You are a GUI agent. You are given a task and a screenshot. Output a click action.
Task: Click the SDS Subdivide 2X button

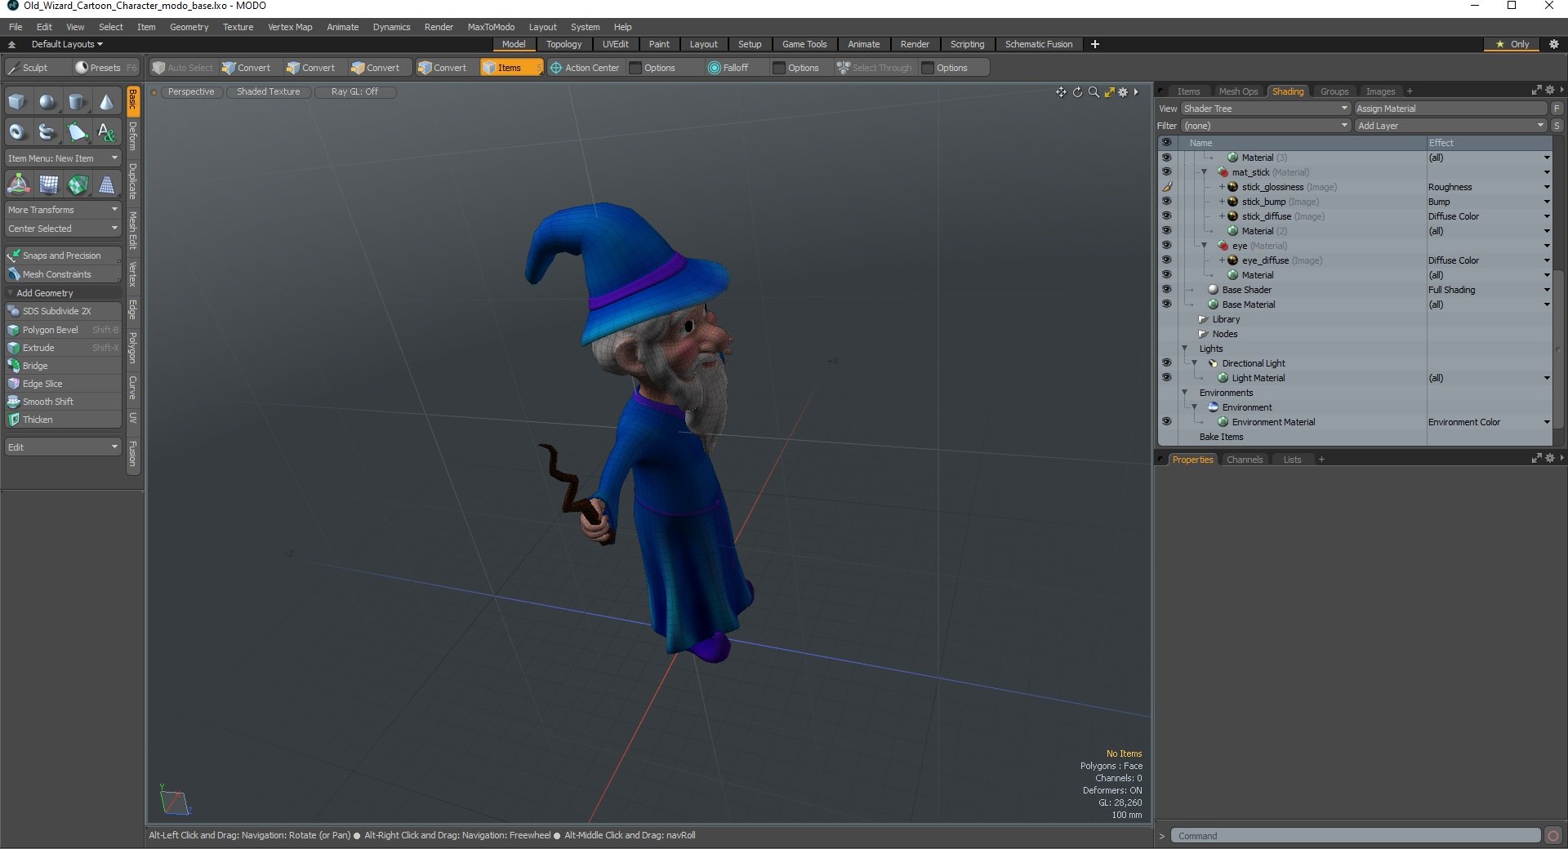click(x=63, y=311)
